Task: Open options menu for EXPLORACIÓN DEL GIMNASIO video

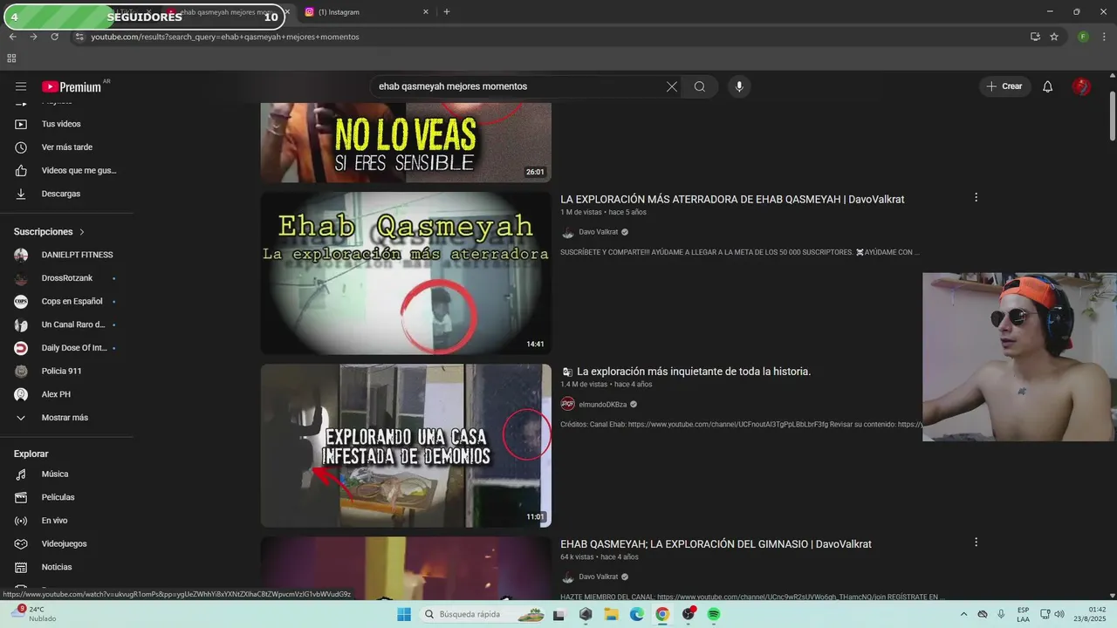Action: pyautogui.click(x=976, y=543)
